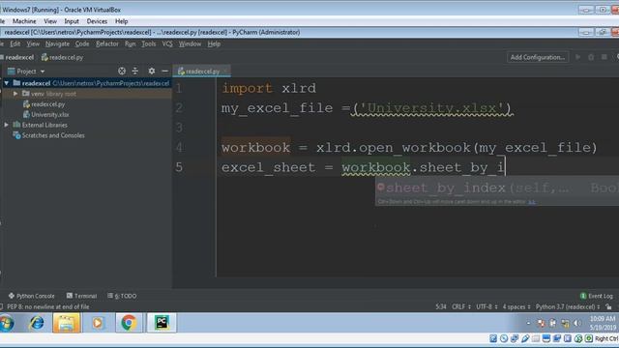Image resolution: width=619 pixels, height=348 pixels.
Task: Click the link in completion popup hint
Action: [532, 202]
